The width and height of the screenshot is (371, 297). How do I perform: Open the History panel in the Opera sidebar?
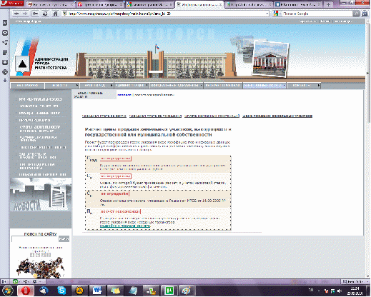[x=5, y=72]
